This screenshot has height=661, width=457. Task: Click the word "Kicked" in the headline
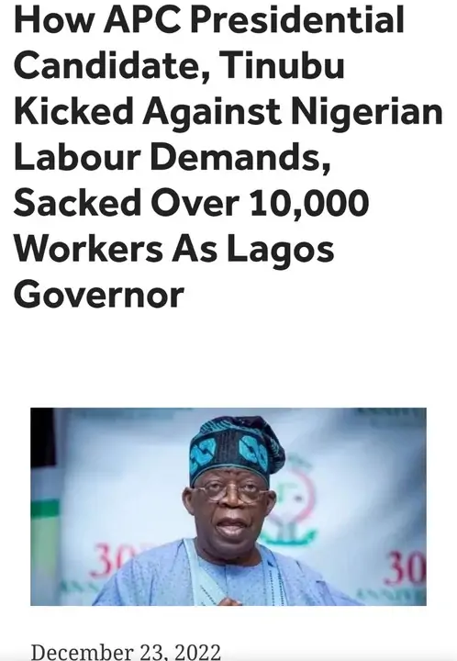(x=73, y=112)
